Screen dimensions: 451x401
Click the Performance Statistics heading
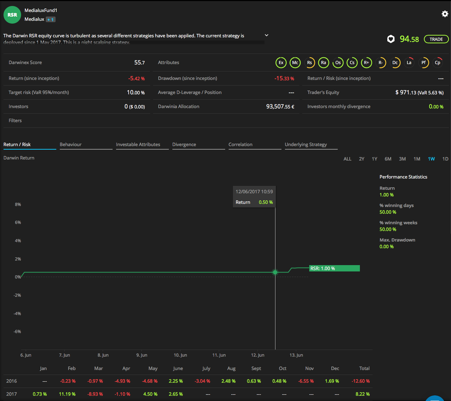click(403, 177)
